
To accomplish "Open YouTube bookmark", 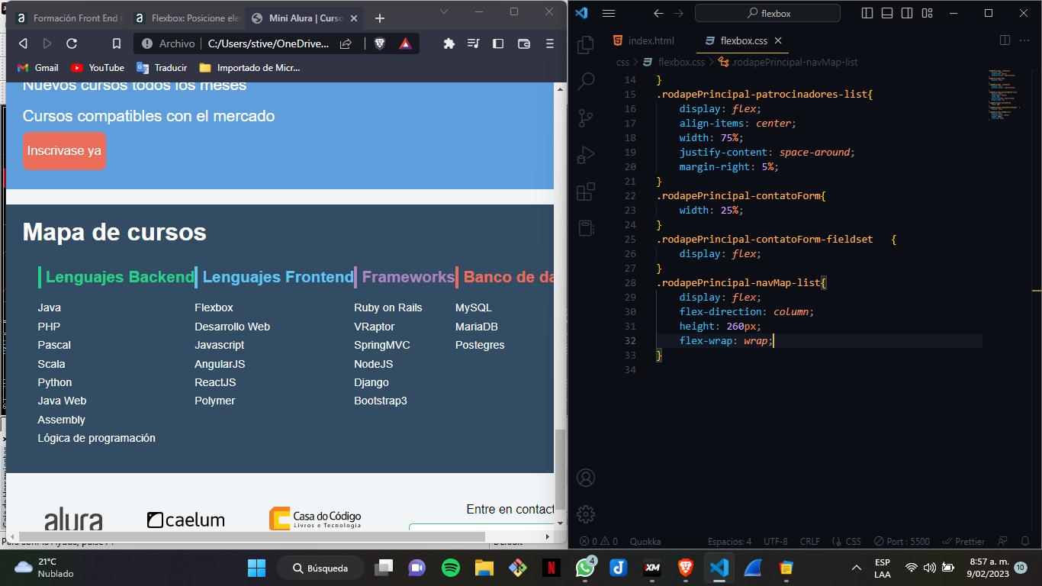I will coord(98,67).
